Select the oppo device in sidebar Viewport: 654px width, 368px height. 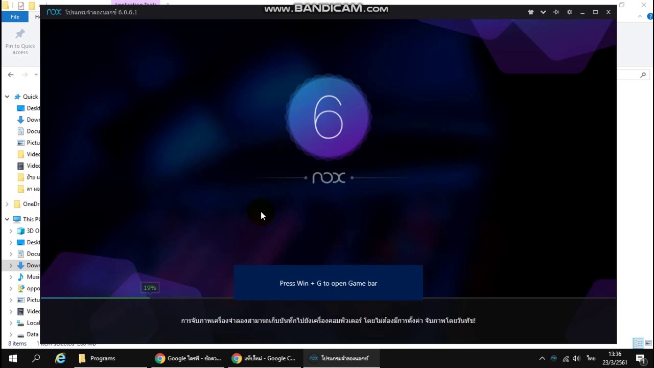[28, 288]
